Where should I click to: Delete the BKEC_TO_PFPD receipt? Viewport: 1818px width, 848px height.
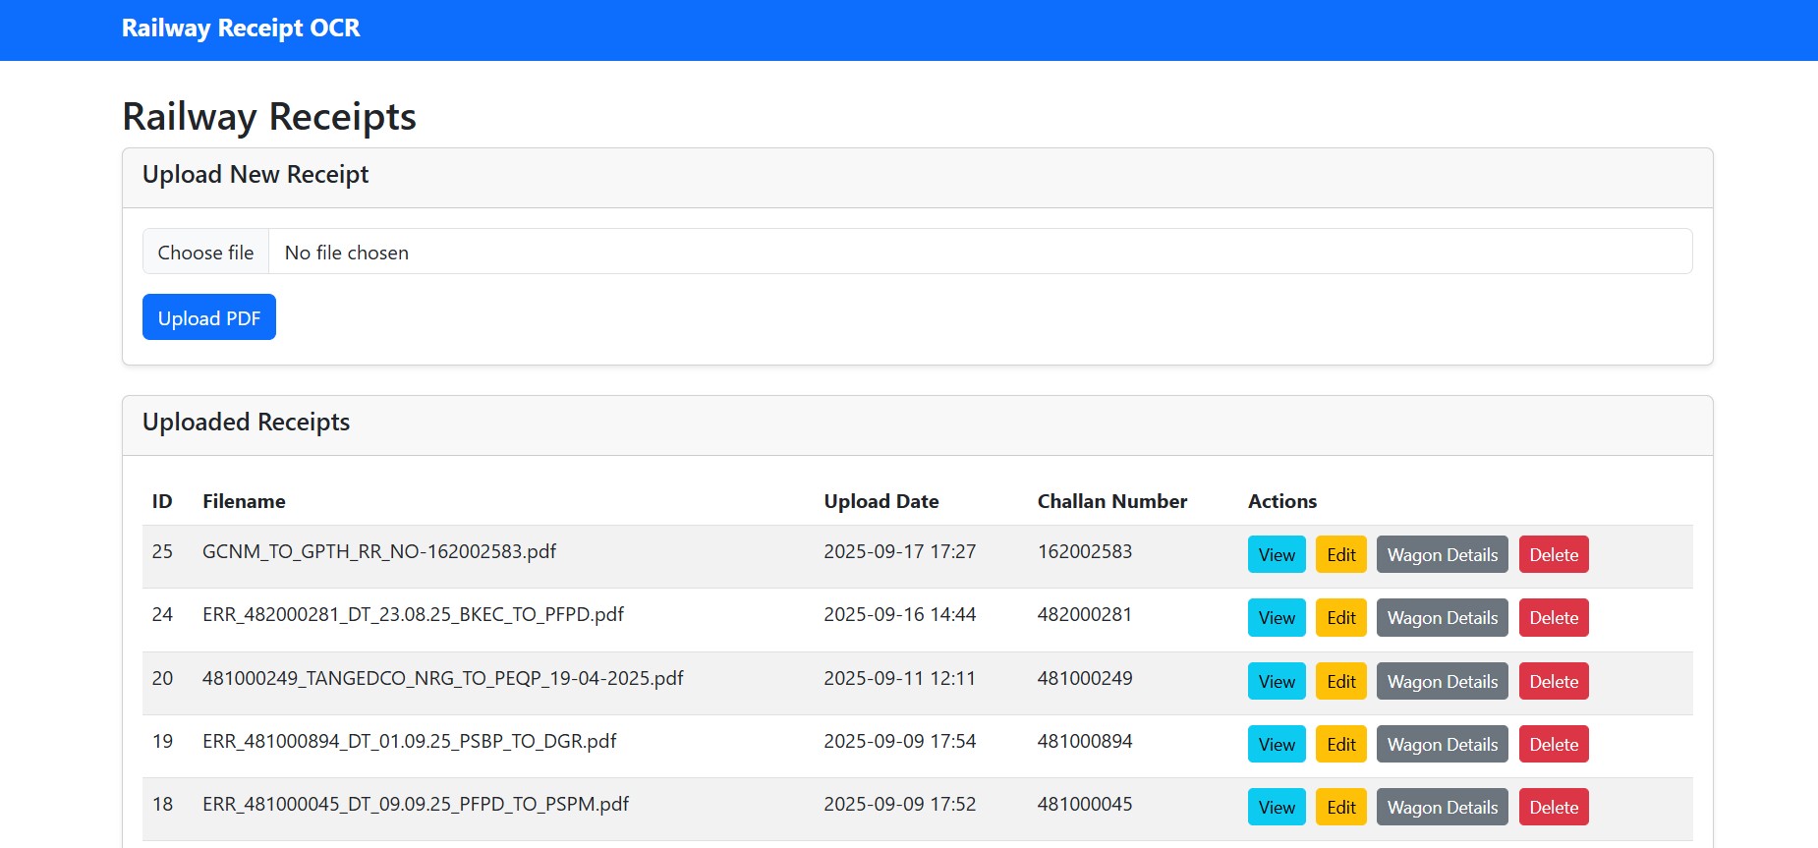[x=1553, y=618]
